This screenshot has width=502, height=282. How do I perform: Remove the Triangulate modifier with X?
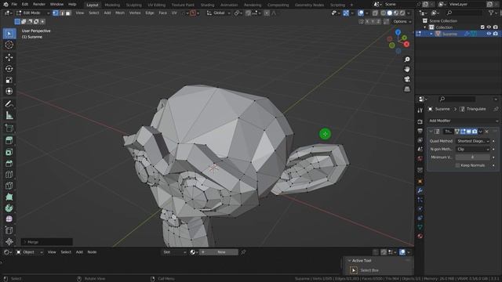click(x=486, y=132)
